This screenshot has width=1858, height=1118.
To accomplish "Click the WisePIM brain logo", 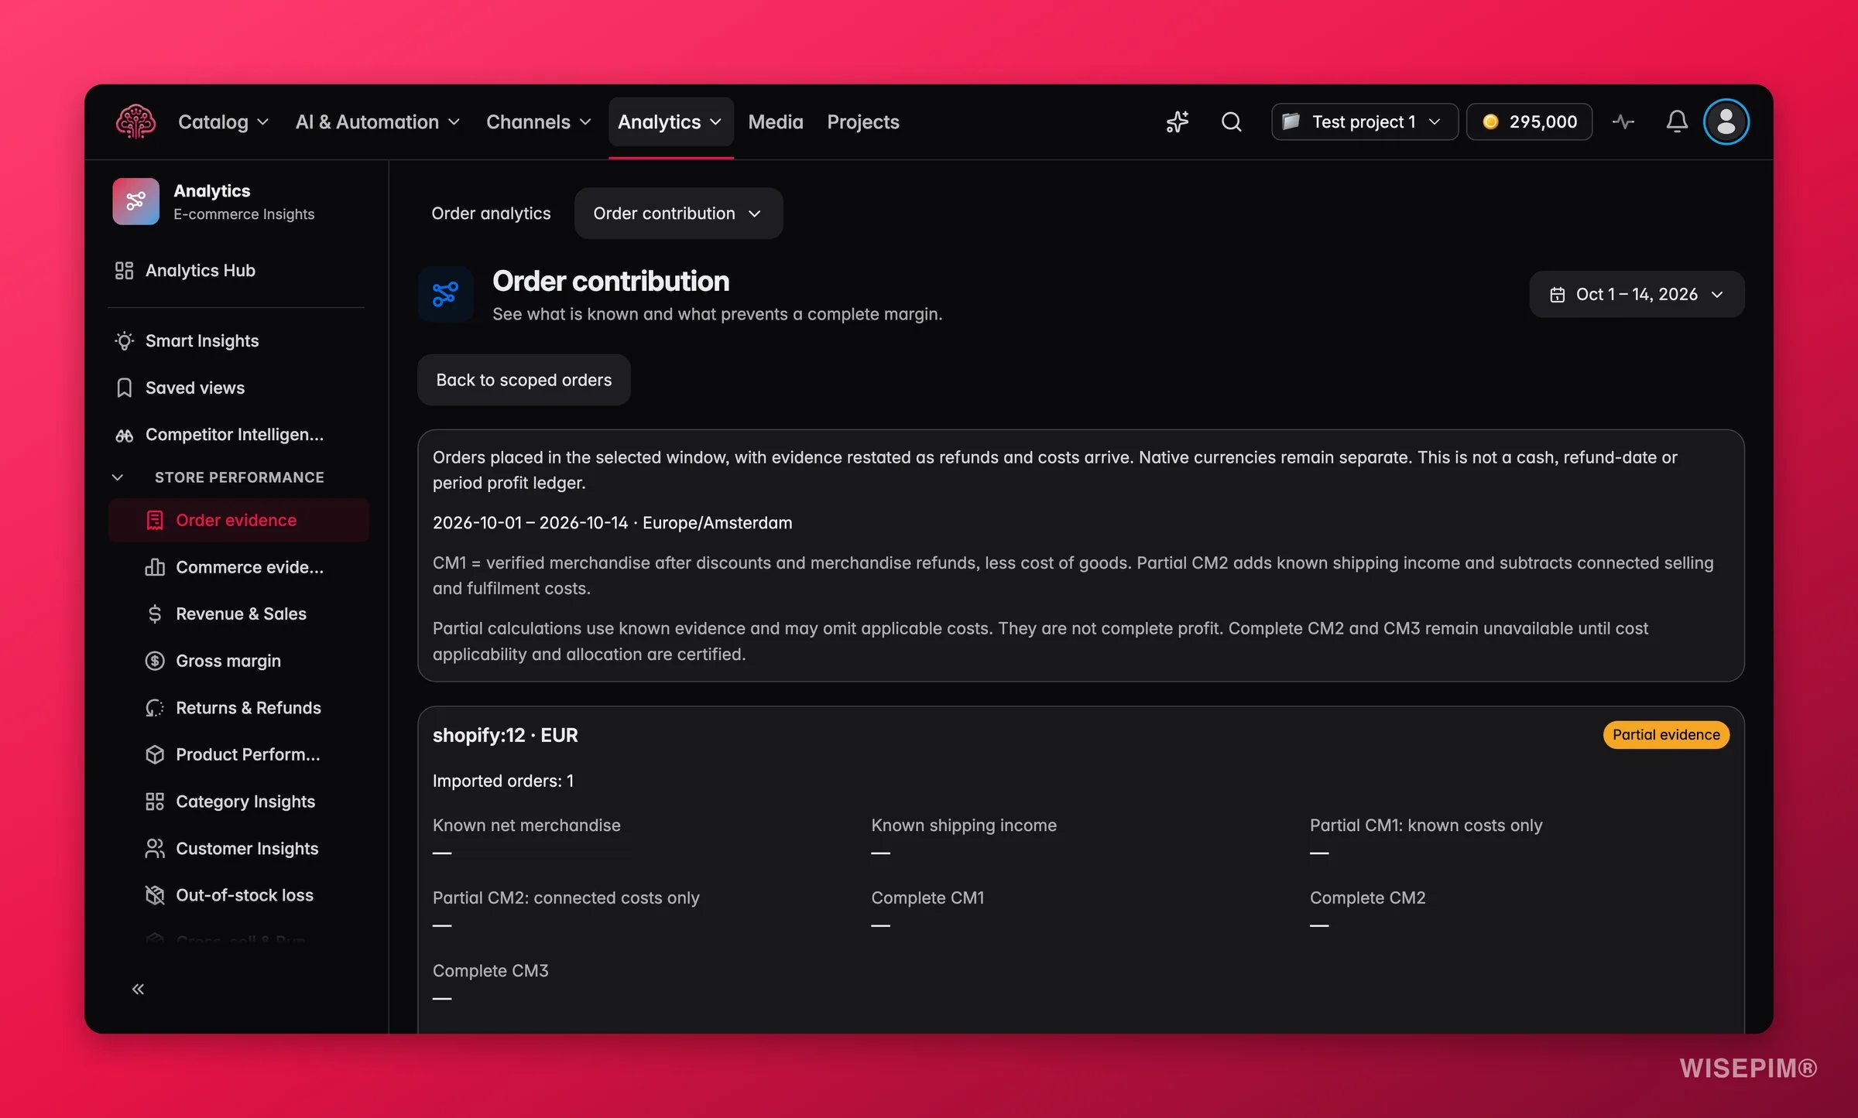I will tap(135, 121).
